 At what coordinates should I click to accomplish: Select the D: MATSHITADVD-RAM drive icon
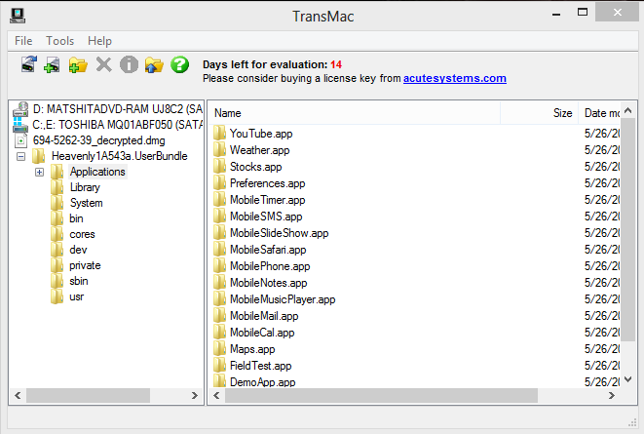pyautogui.click(x=20, y=109)
